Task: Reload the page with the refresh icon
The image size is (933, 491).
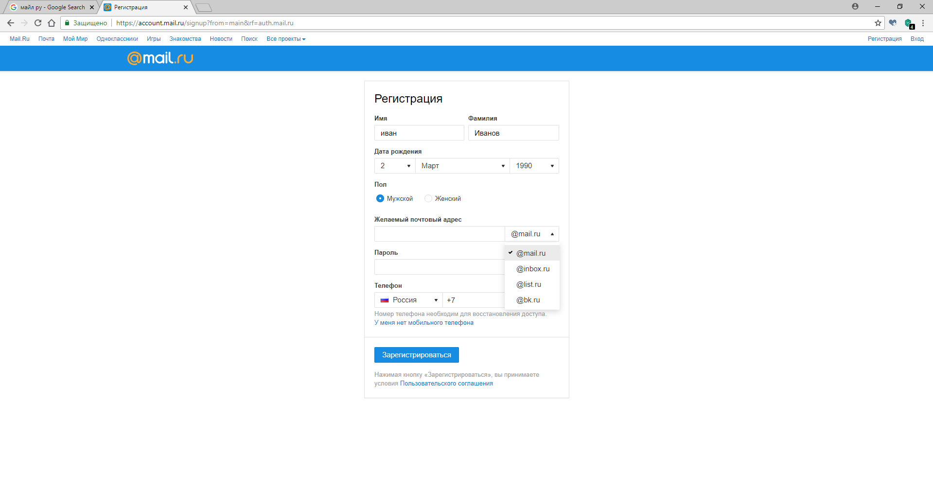Action: pyautogui.click(x=38, y=23)
